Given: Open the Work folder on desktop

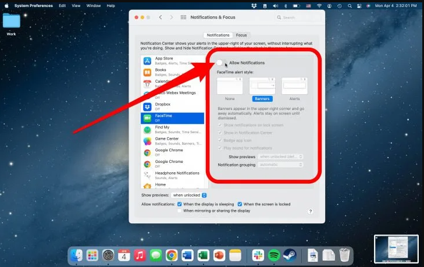Looking at the screenshot, I should click(x=12, y=24).
